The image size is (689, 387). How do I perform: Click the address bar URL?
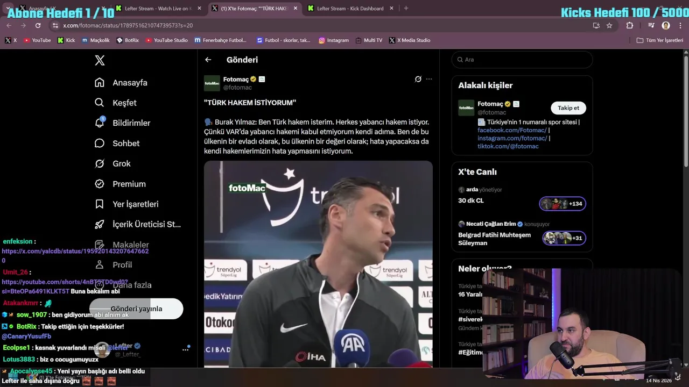pyautogui.click(x=128, y=25)
